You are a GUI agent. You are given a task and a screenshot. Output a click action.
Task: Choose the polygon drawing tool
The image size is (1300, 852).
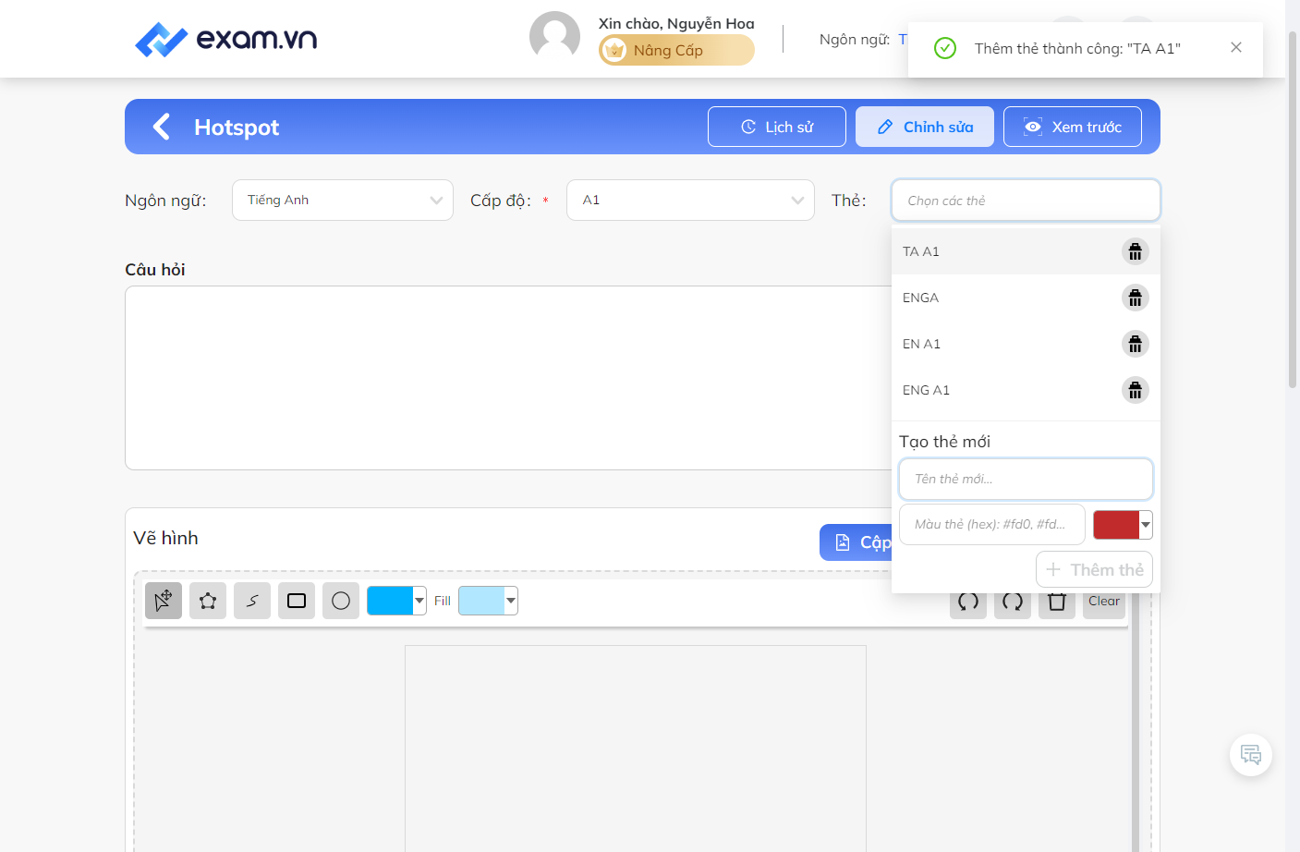208,601
